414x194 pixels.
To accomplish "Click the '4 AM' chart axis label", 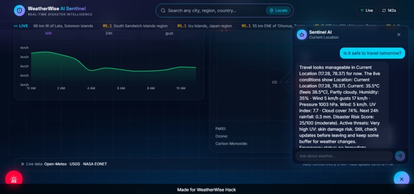I will (91, 88).
